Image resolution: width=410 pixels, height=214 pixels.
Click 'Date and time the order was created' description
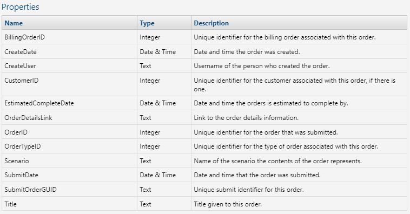(x=247, y=52)
